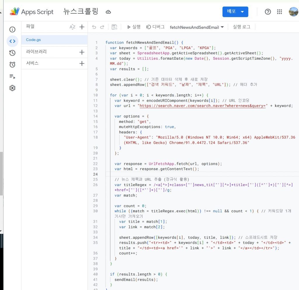The image size is (299, 290).
Task: Add a new file with plus icon
Action: (82, 27)
